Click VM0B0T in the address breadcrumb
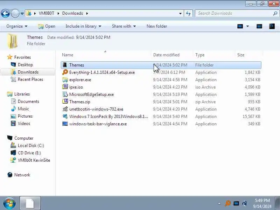Image resolution: width=280 pixels, height=210 pixels. [46, 13]
